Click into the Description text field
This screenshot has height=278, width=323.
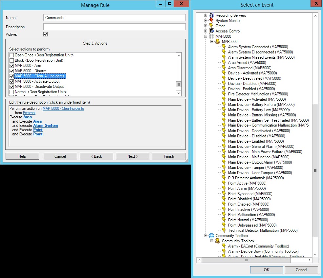click(115, 27)
